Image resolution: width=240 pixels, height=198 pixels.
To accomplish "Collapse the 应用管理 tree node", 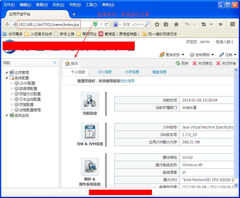I will coord(7,72).
